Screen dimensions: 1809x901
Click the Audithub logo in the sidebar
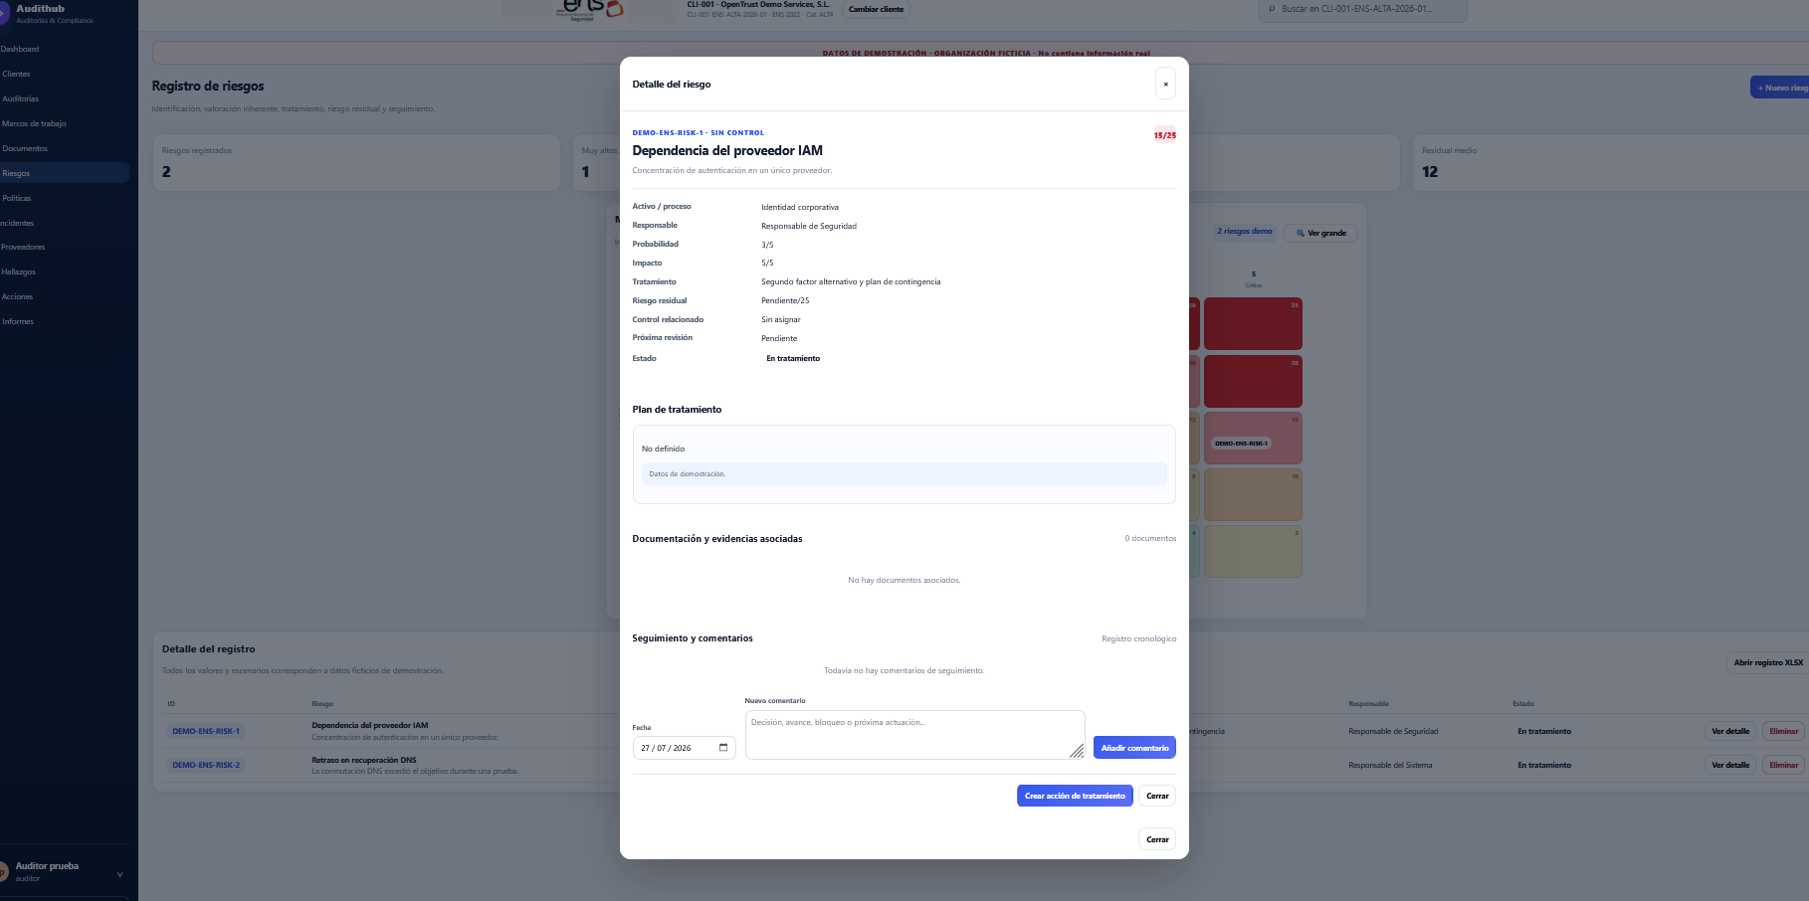coord(4,13)
